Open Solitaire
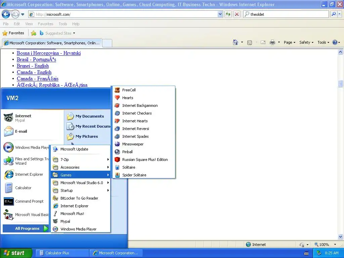This screenshot has height=258, width=344. coord(144,167)
